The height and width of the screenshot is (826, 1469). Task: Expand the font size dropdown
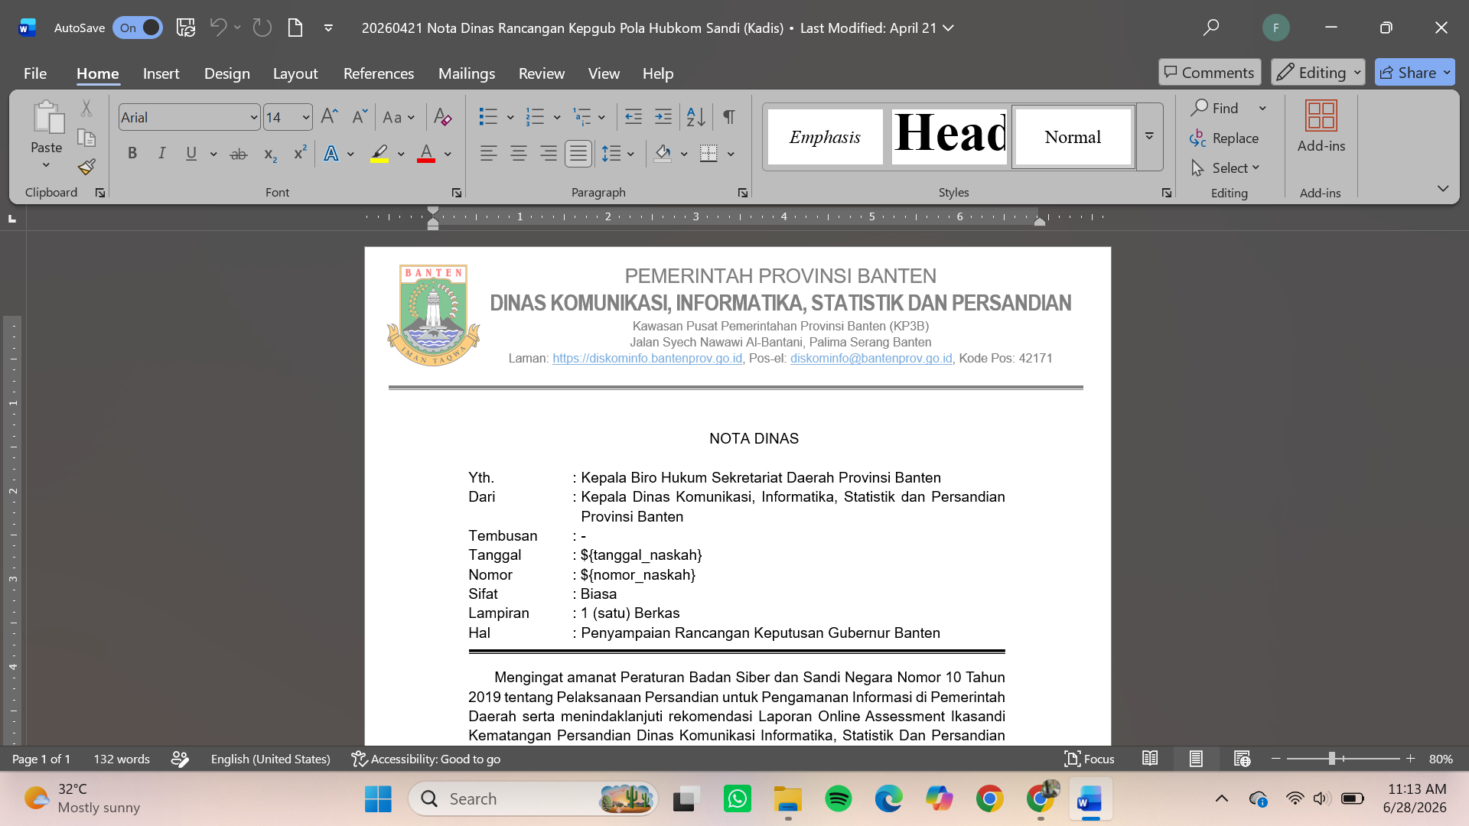pos(305,117)
